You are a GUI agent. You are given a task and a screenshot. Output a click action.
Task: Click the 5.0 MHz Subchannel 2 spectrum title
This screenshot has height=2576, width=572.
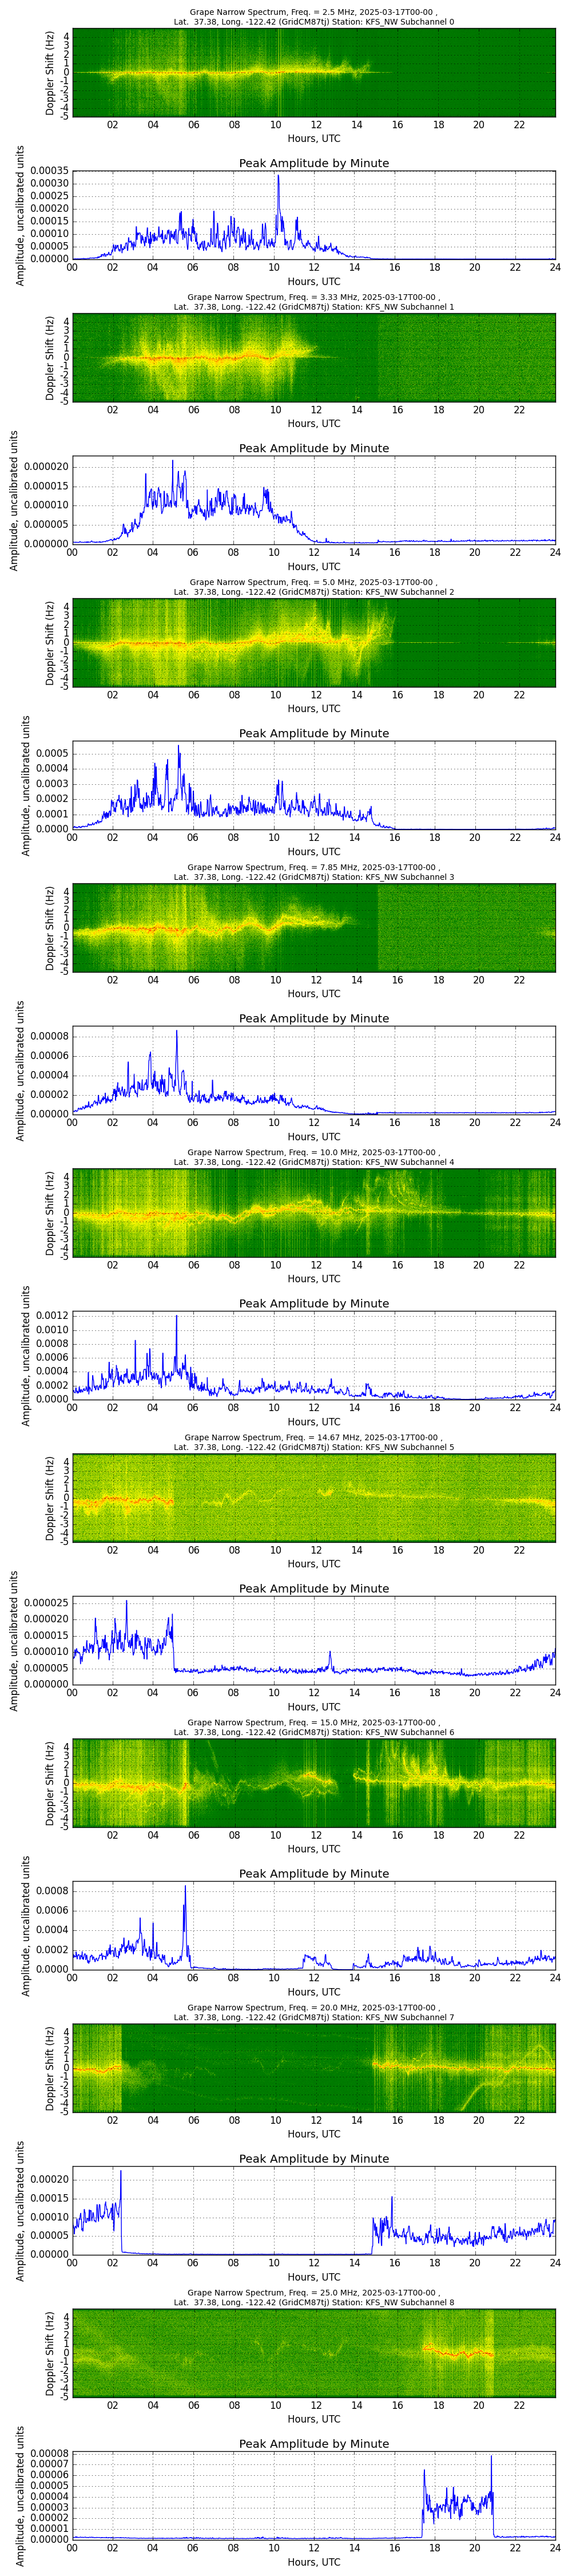tap(314, 587)
